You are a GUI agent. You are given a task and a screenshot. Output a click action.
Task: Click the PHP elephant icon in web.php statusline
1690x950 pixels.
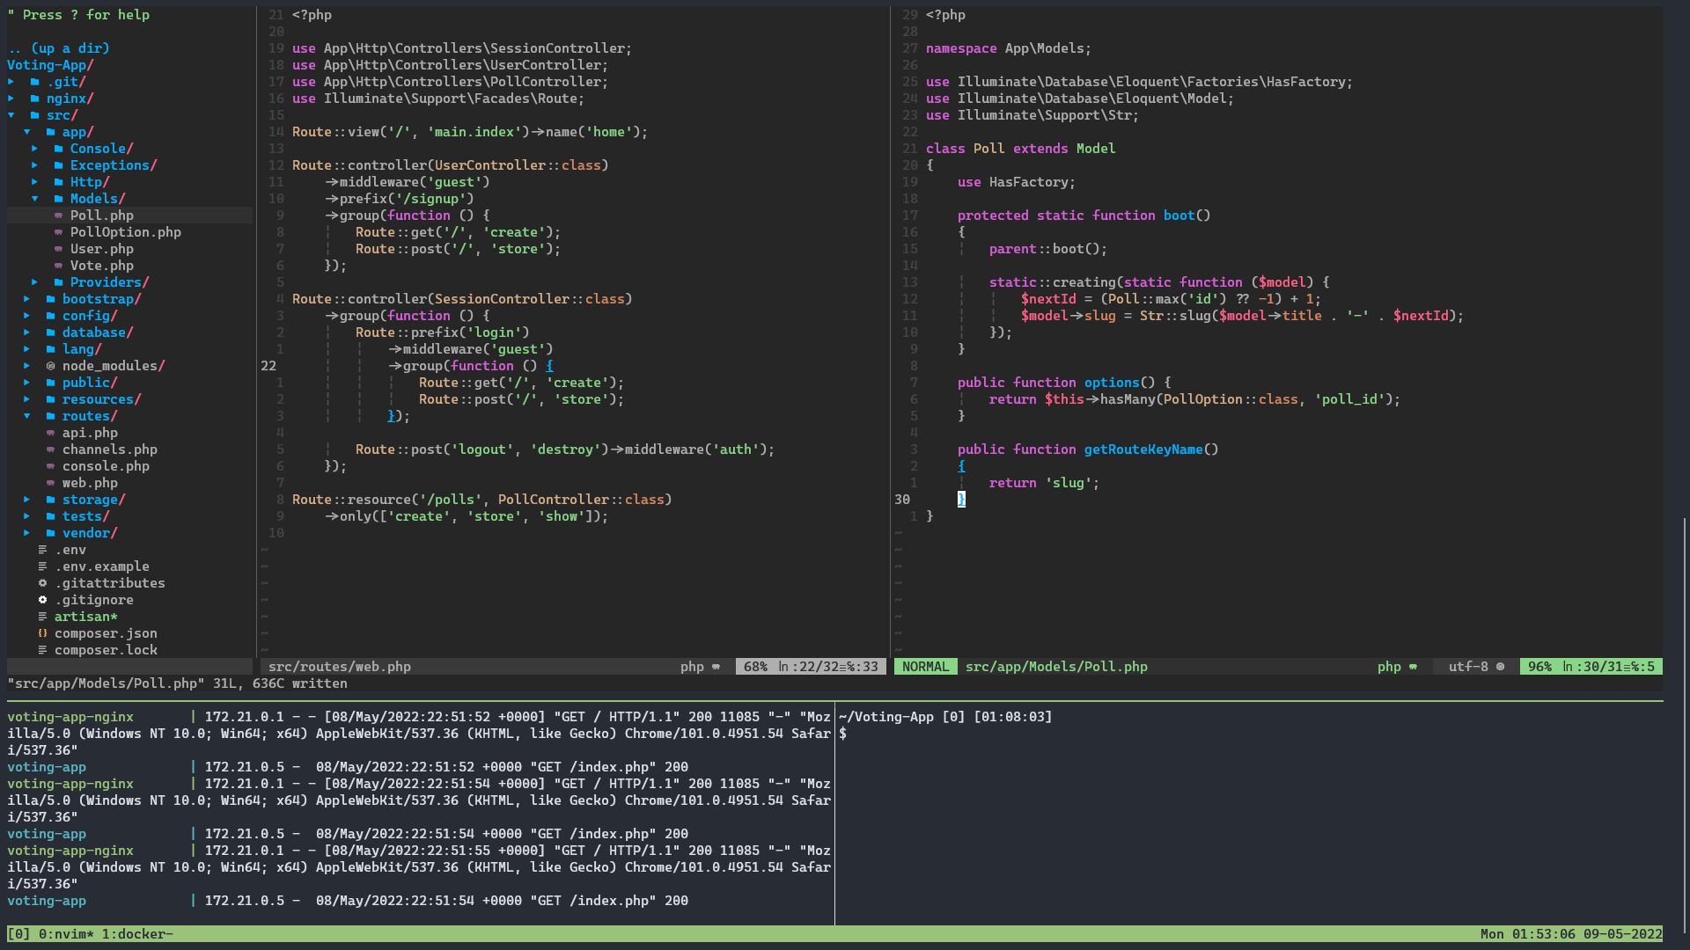tap(716, 667)
